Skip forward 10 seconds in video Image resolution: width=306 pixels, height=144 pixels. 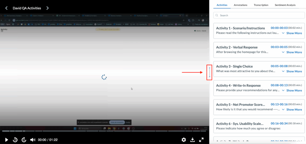(24, 140)
